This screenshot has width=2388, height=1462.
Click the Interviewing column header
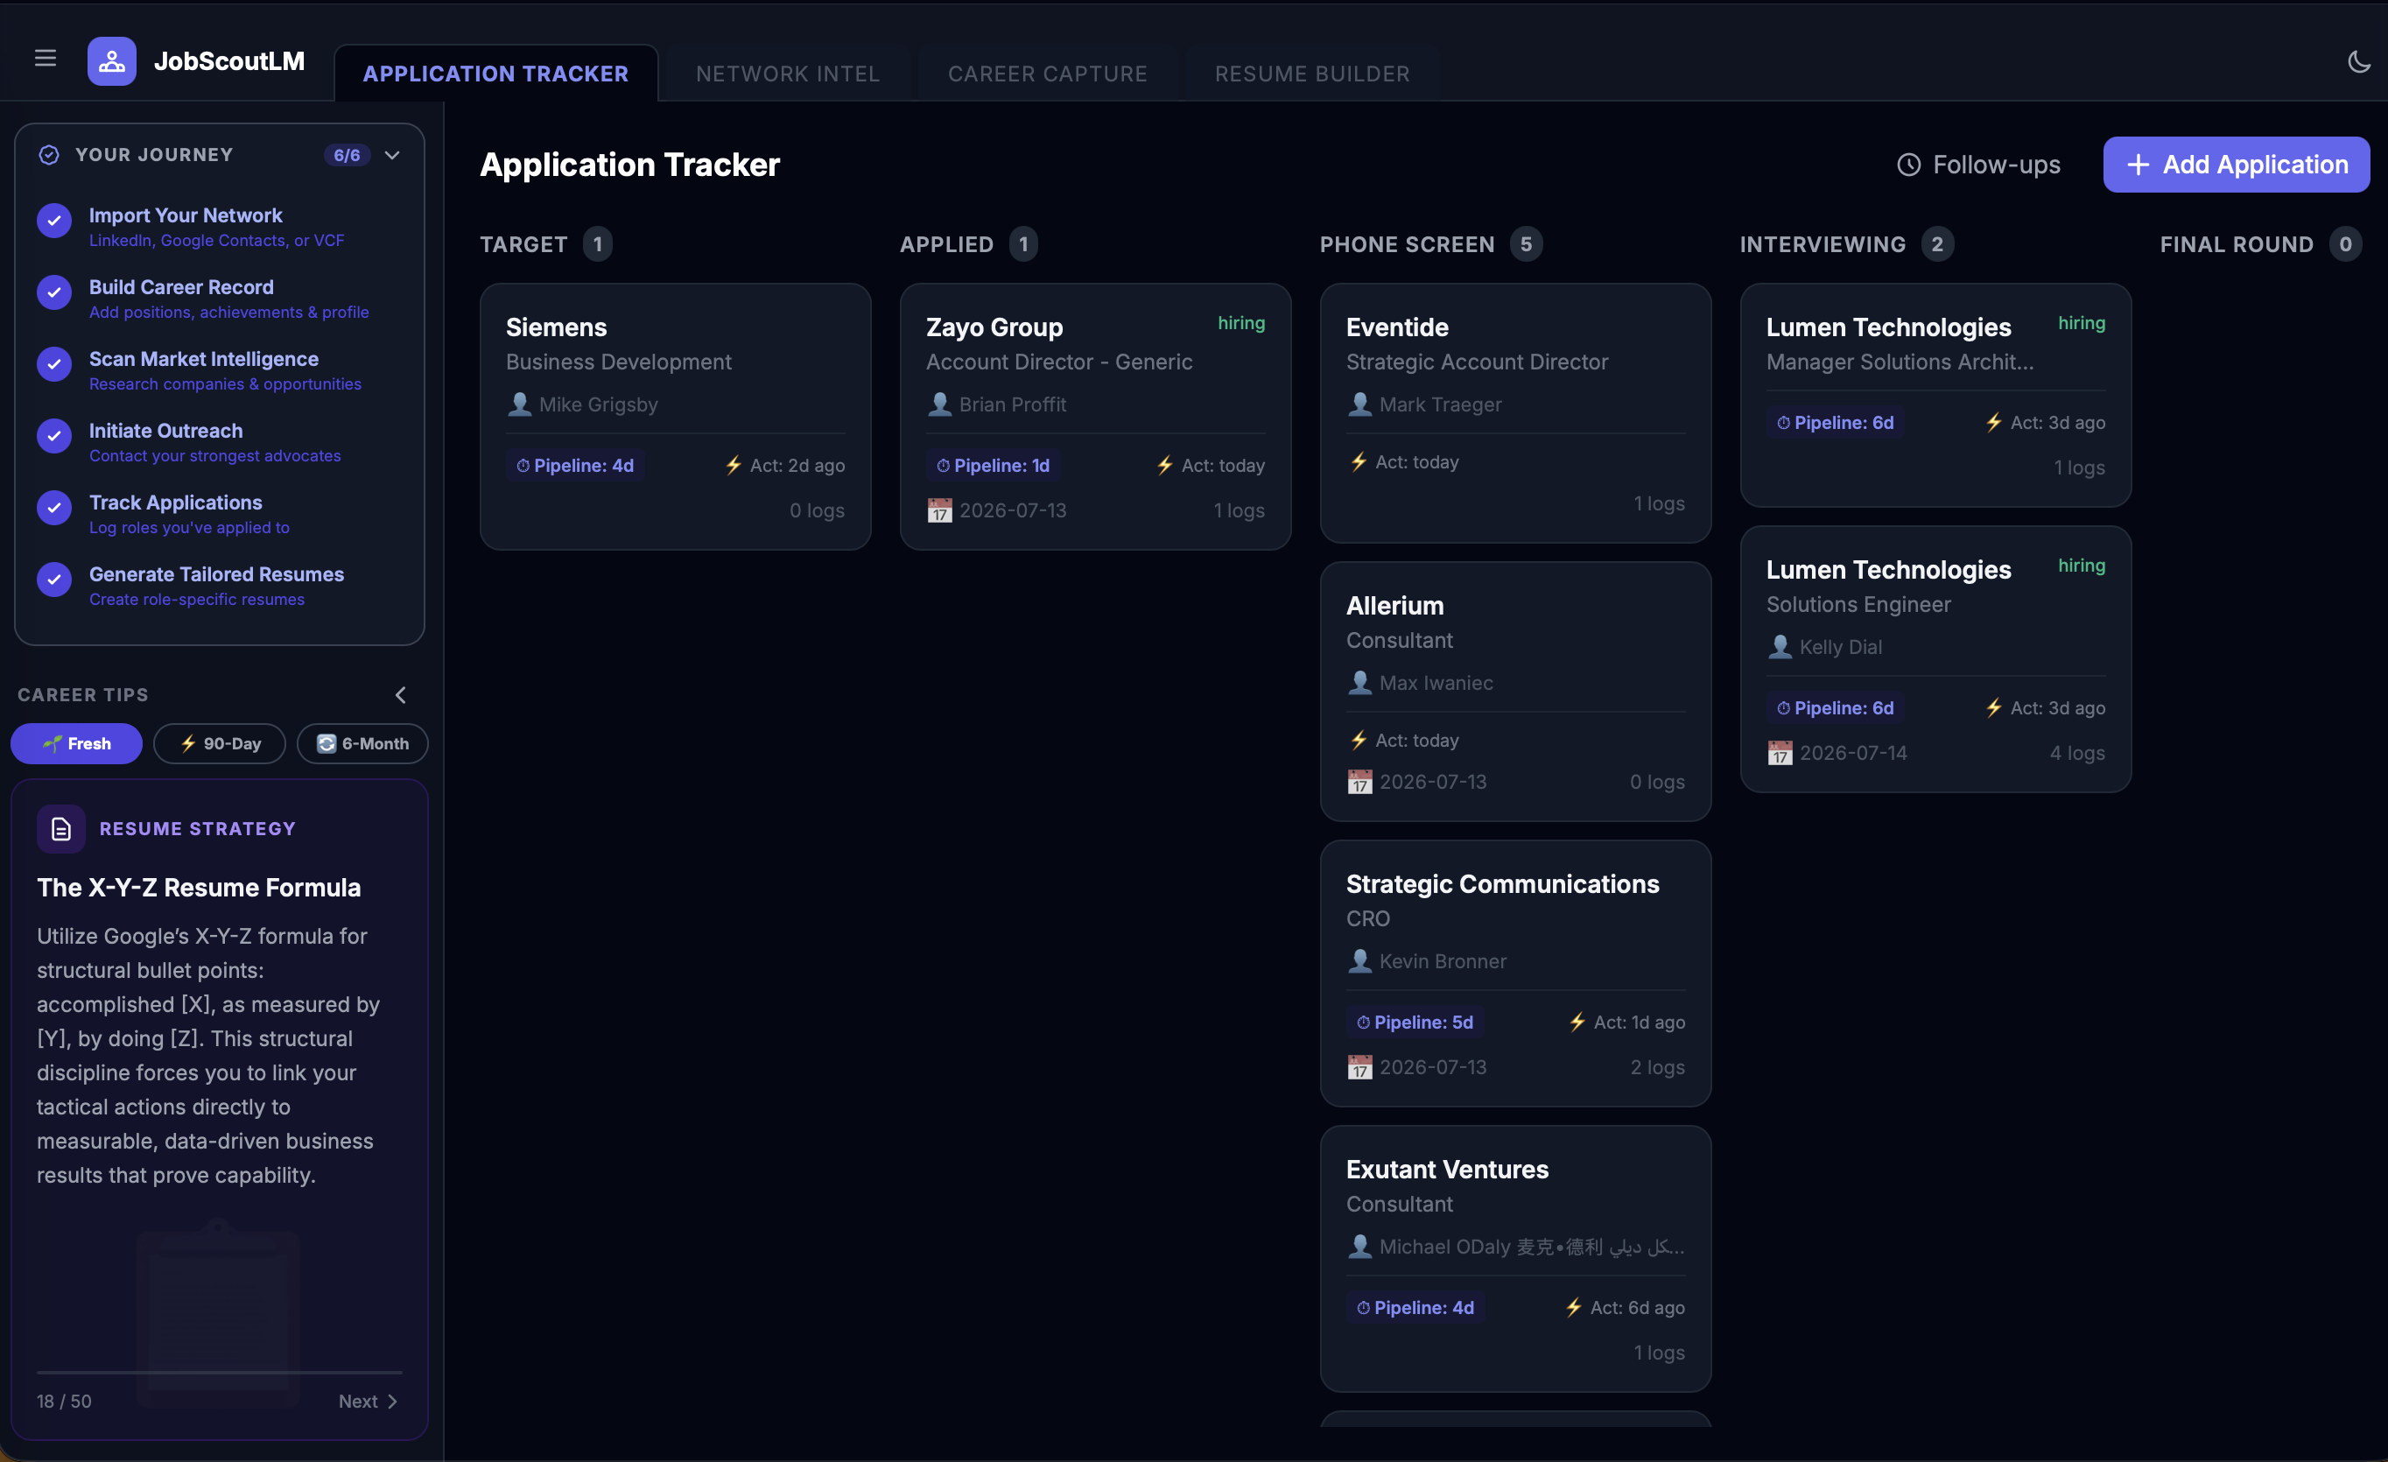click(x=1823, y=244)
